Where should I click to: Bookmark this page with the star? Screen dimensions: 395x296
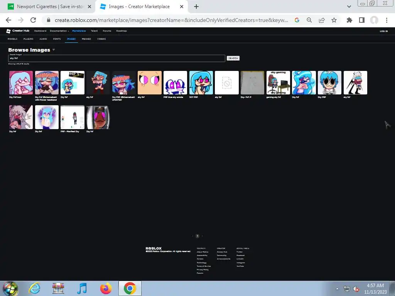(x=334, y=20)
